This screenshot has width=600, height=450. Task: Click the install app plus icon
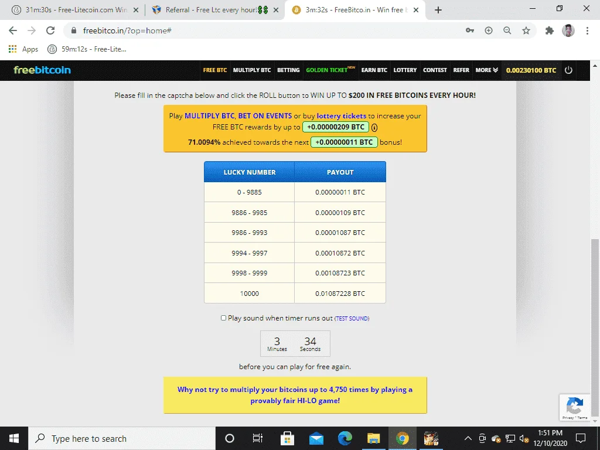[x=489, y=30]
